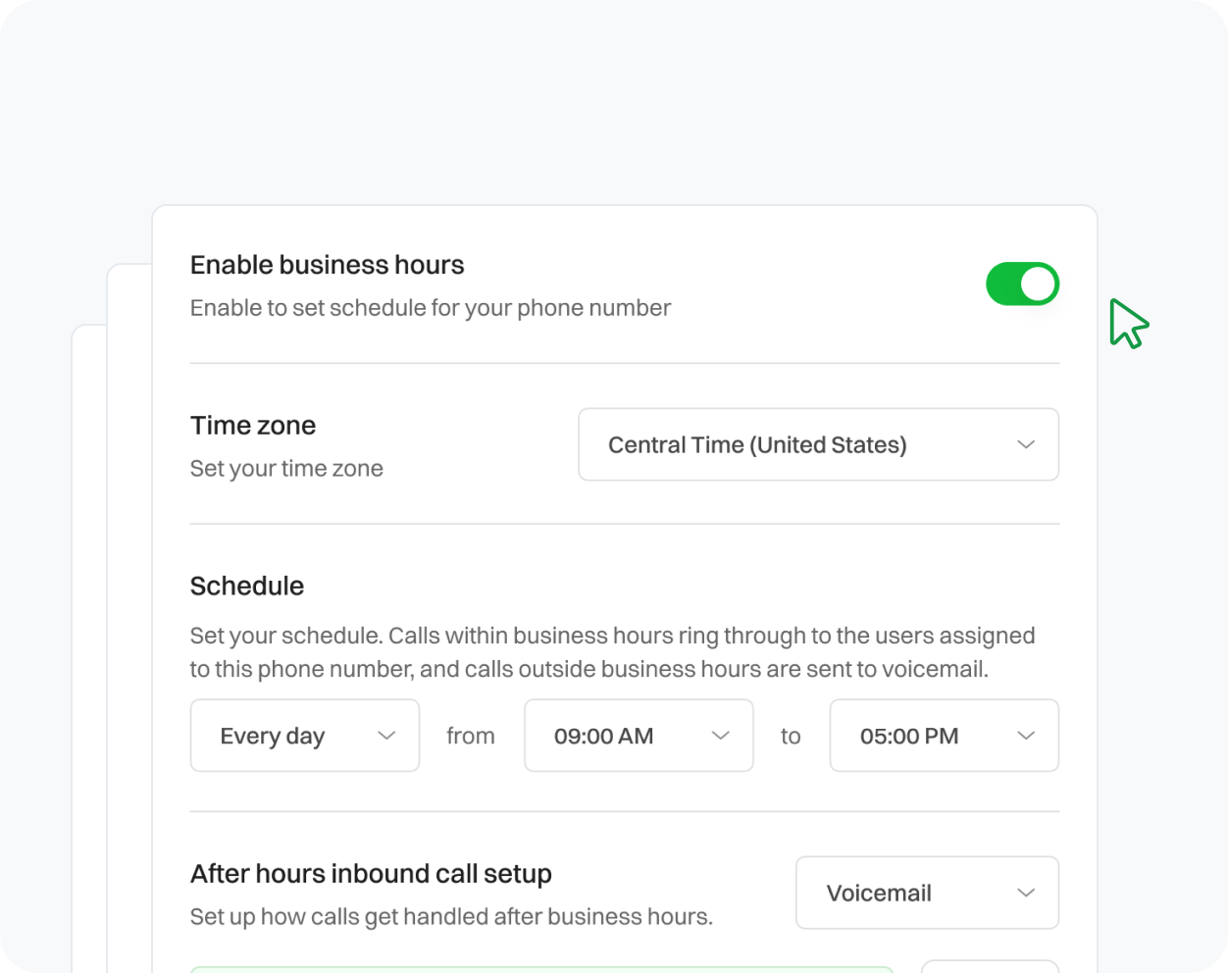The width and height of the screenshot is (1228, 973).
Task: Click the chevron arrow beside Voicemail
Action: [x=1026, y=893]
